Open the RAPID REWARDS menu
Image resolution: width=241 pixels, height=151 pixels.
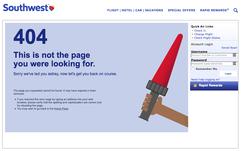coord(214,10)
